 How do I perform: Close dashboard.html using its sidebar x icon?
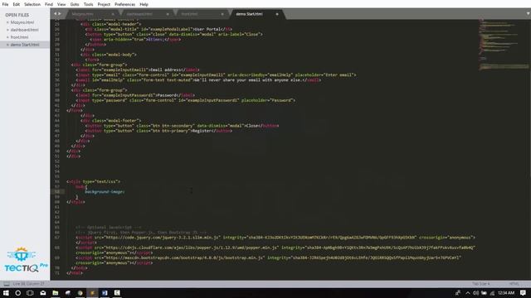7,30
